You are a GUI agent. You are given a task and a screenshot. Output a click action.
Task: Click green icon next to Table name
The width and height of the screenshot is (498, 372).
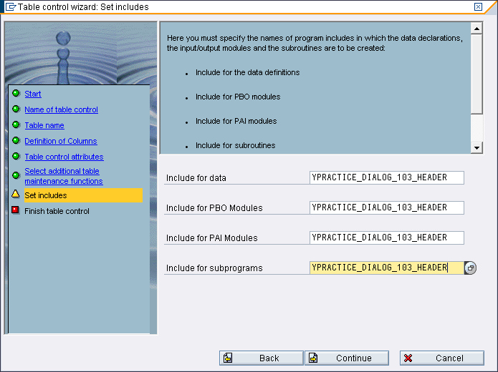pyautogui.click(x=16, y=124)
